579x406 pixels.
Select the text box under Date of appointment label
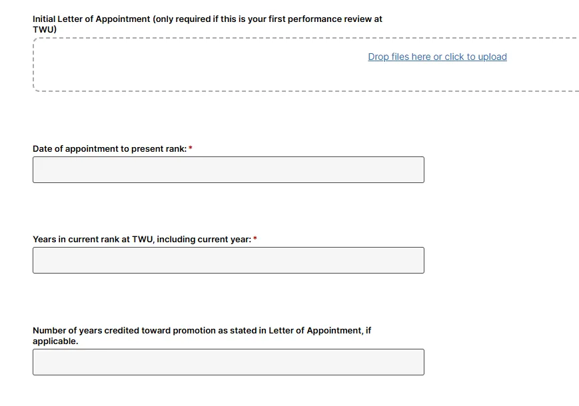pyautogui.click(x=228, y=170)
